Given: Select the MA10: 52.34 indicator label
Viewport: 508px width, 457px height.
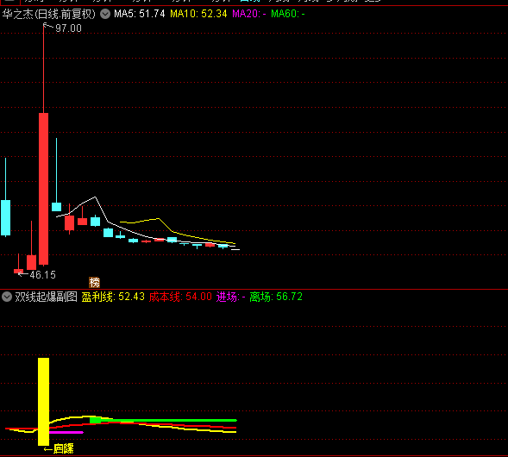Looking at the screenshot, I should 198,14.
